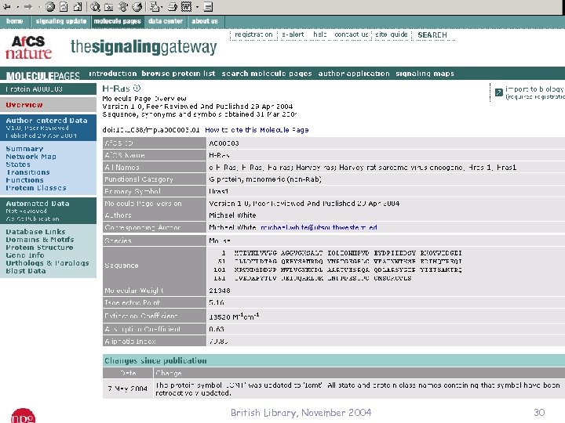Open Blast Data sidebar link
565x423 pixels.
tap(26, 271)
